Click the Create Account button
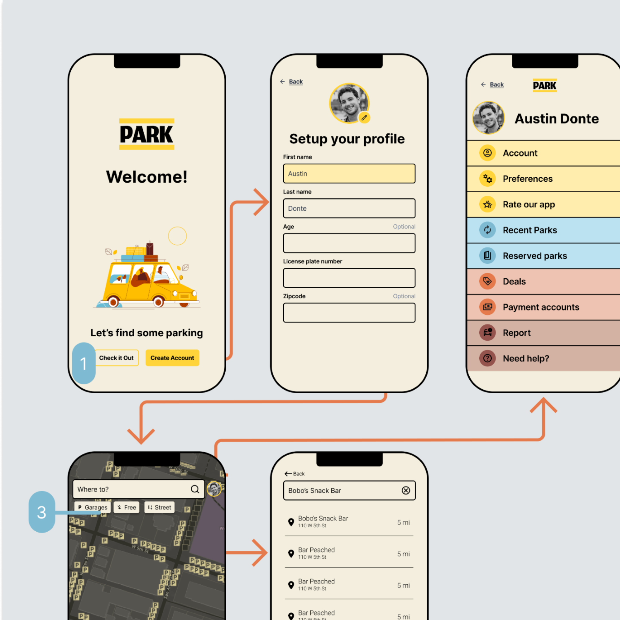The width and height of the screenshot is (620, 620). click(x=174, y=358)
